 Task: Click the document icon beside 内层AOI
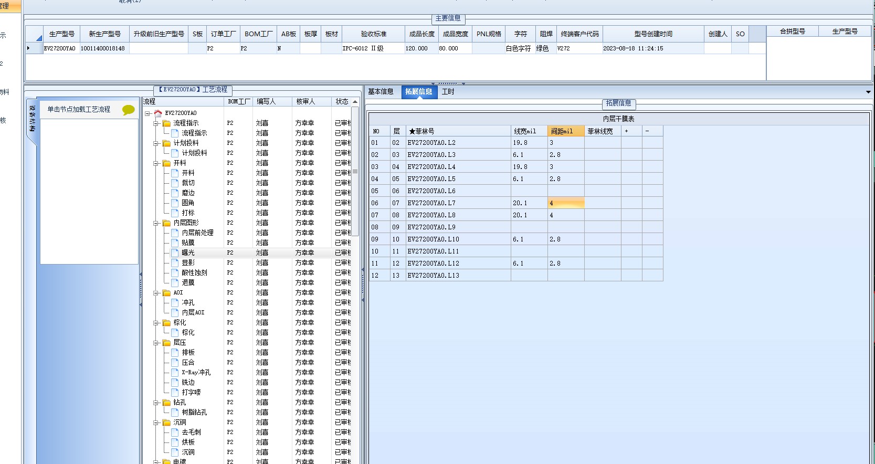(x=175, y=312)
